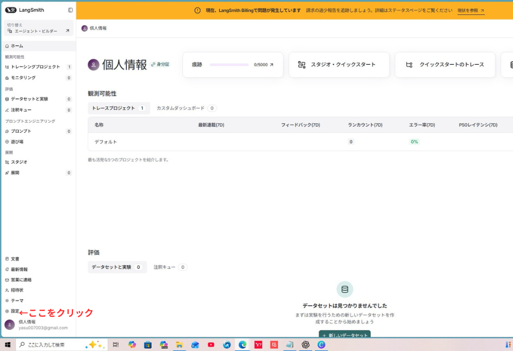Open the トレーシングプロジェクト section in sidebar
Image resolution: width=513 pixels, height=351 pixels.
tap(32, 67)
